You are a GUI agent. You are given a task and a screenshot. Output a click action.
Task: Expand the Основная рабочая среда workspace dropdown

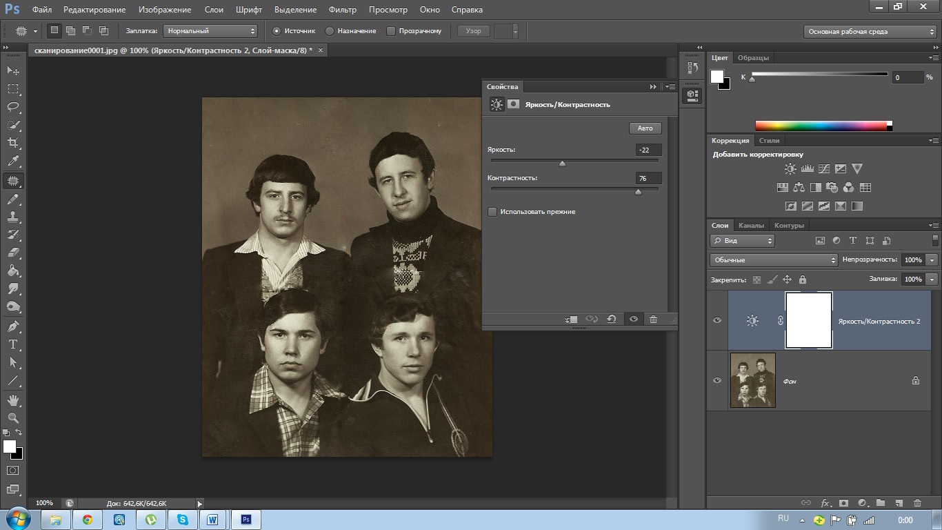tap(870, 32)
